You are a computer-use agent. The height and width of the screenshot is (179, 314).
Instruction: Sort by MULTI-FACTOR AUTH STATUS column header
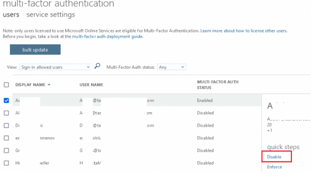[x=218, y=84]
